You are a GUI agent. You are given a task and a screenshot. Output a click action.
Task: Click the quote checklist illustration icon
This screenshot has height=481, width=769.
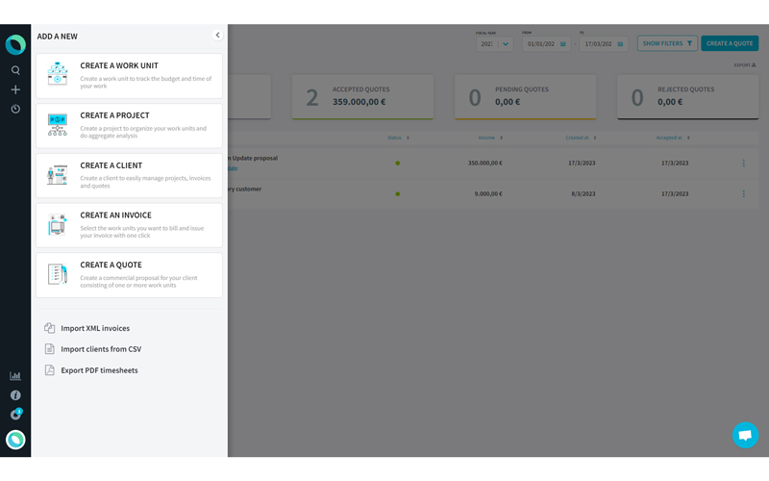click(x=58, y=274)
